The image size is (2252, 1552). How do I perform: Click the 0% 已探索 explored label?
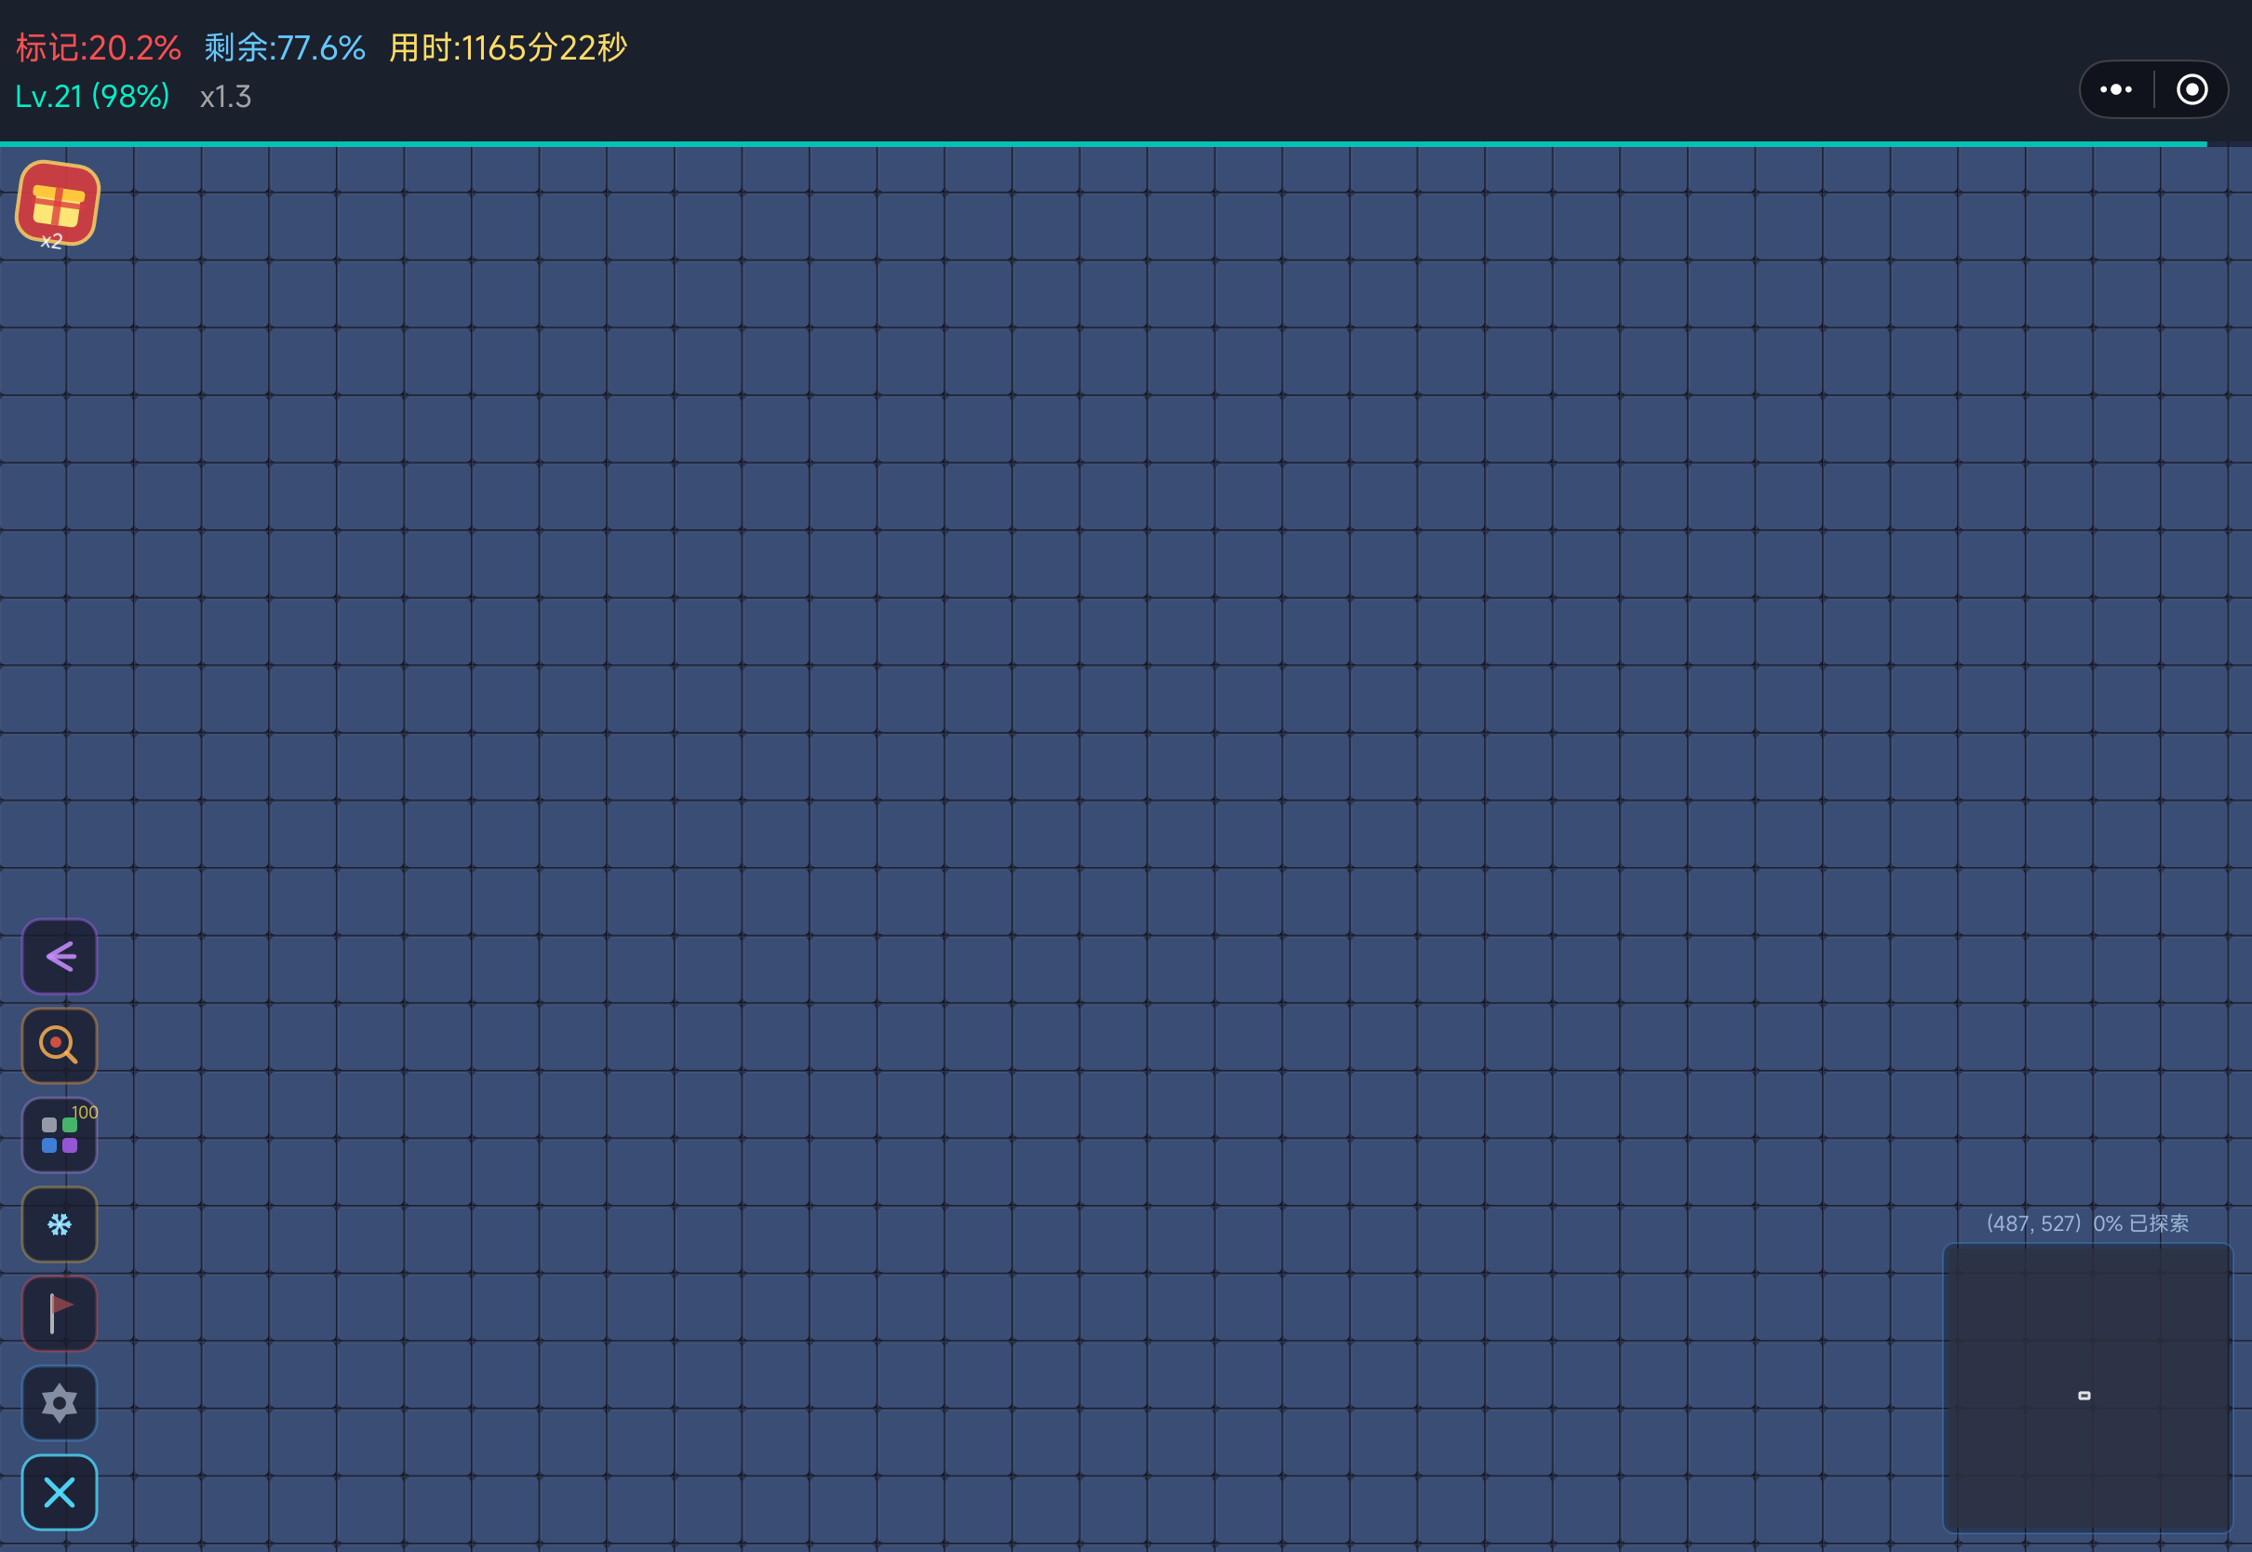click(2141, 1224)
